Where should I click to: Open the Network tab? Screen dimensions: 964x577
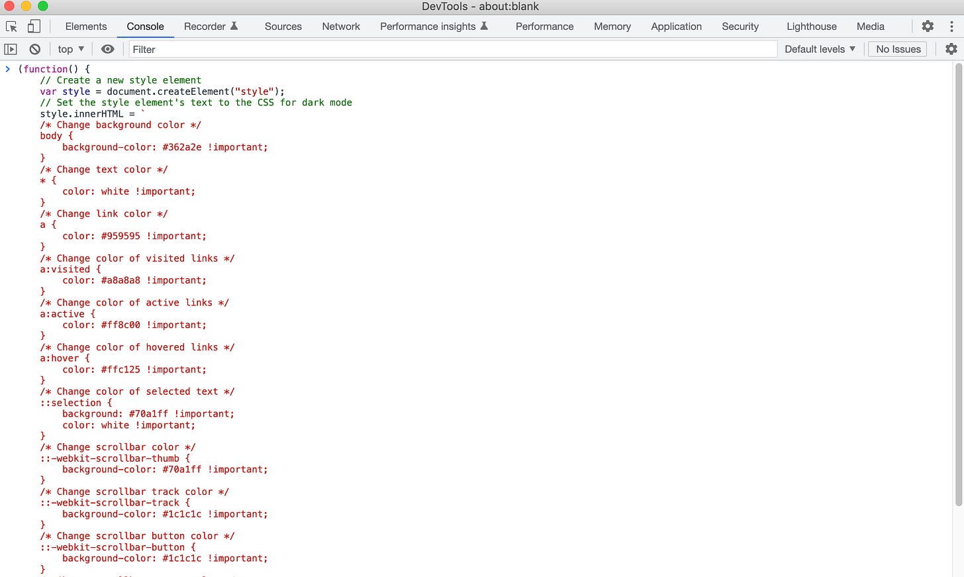tap(341, 26)
